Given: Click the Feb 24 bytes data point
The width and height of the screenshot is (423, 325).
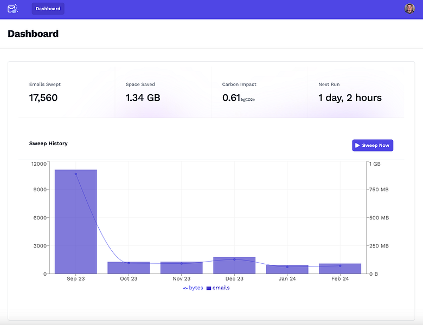Looking at the screenshot, I should click(340, 266).
